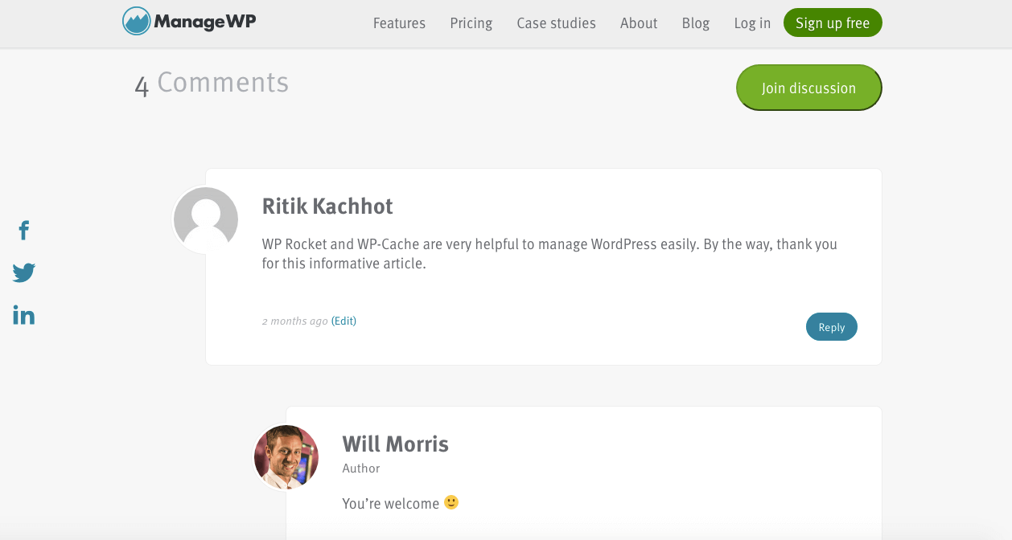
Task: Click the Join discussion button
Action: click(x=808, y=88)
